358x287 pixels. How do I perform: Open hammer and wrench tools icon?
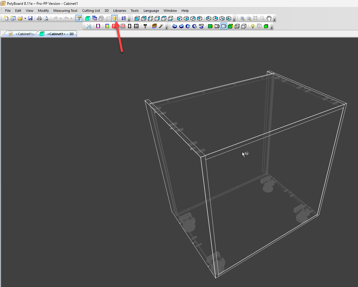point(89,26)
